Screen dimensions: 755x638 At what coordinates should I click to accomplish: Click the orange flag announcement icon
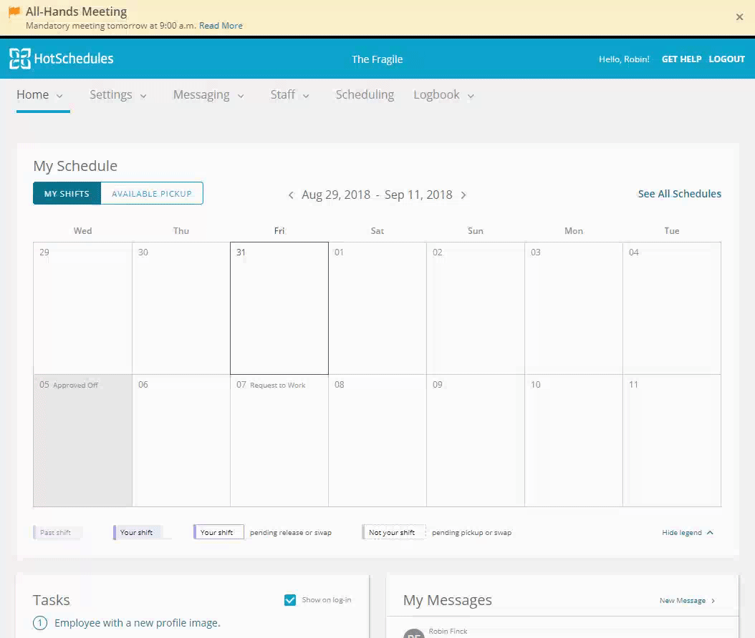pos(14,12)
